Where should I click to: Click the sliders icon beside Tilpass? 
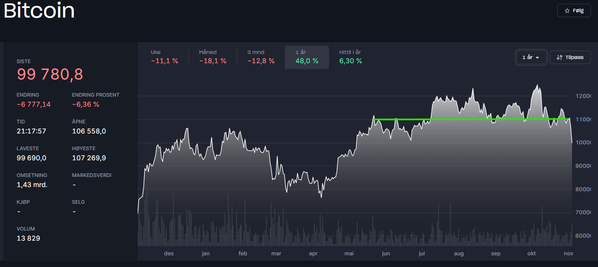(559, 57)
